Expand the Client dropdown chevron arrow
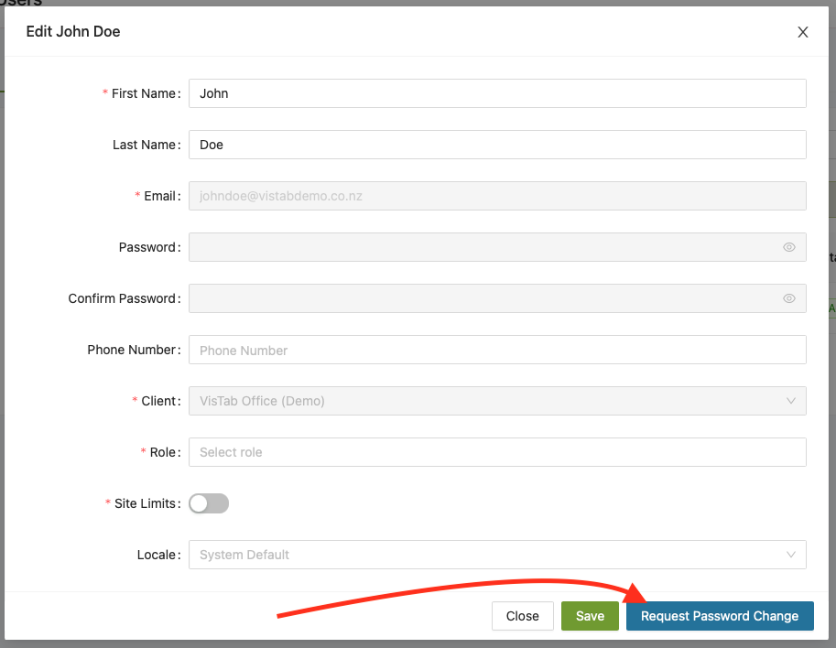Image resolution: width=836 pixels, height=648 pixels. point(791,401)
